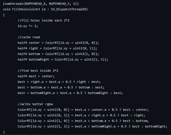
Task: Click NUMTHREAD_Y in numthreads attribute
Action: coord(59,4)
